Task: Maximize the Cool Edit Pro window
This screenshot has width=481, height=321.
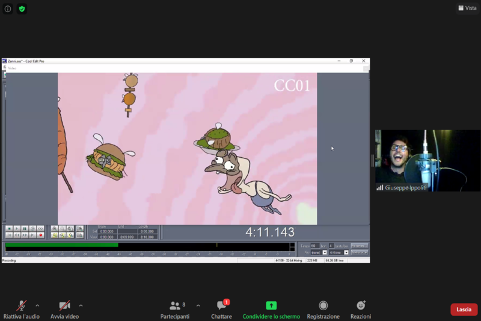Action: click(351, 61)
